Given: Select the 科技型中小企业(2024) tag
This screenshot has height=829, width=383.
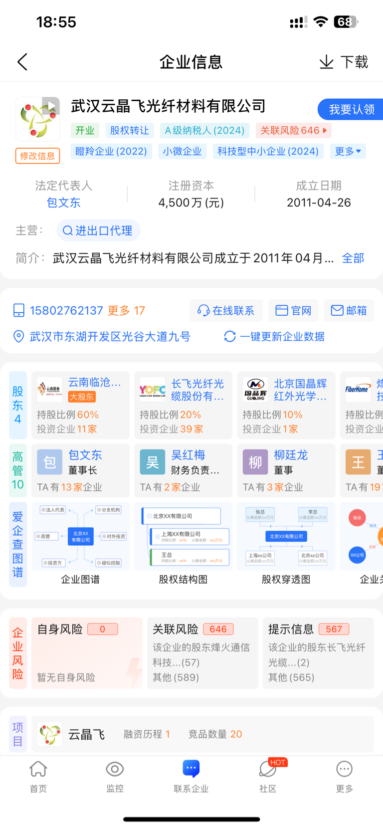Looking at the screenshot, I should click(268, 151).
